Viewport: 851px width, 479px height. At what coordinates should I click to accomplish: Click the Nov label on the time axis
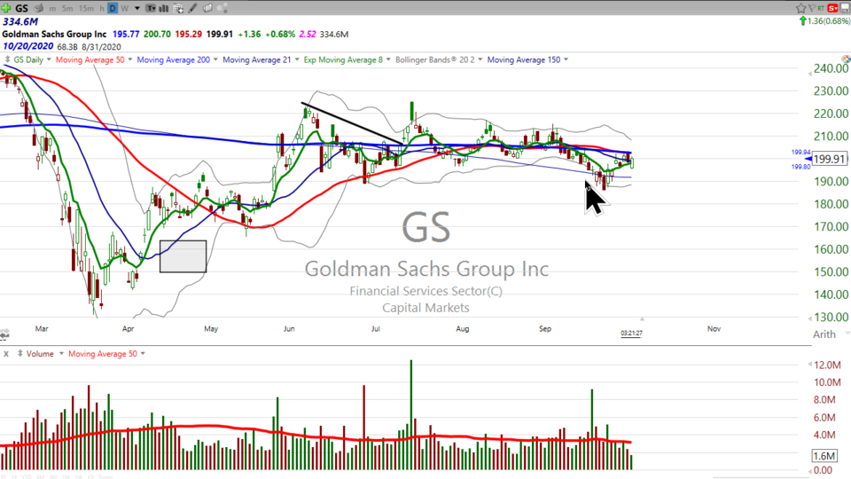tap(714, 328)
